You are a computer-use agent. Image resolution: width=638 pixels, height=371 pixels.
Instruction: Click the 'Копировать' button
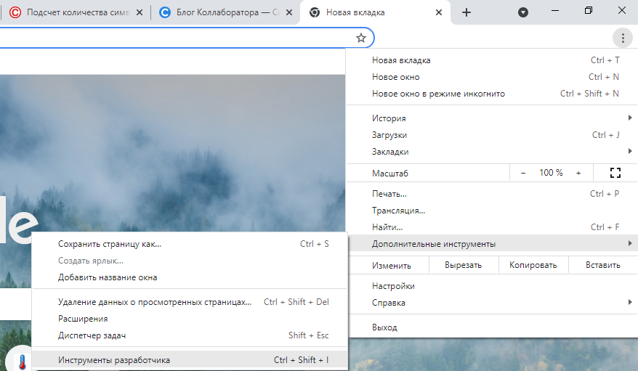click(533, 265)
